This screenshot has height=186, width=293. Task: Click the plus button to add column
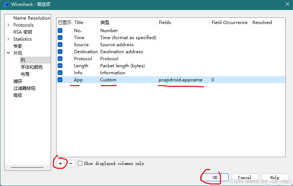click(x=60, y=163)
